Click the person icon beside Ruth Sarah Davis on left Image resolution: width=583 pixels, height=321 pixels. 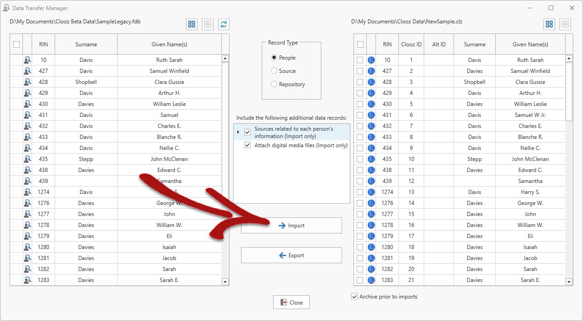(x=28, y=60)
